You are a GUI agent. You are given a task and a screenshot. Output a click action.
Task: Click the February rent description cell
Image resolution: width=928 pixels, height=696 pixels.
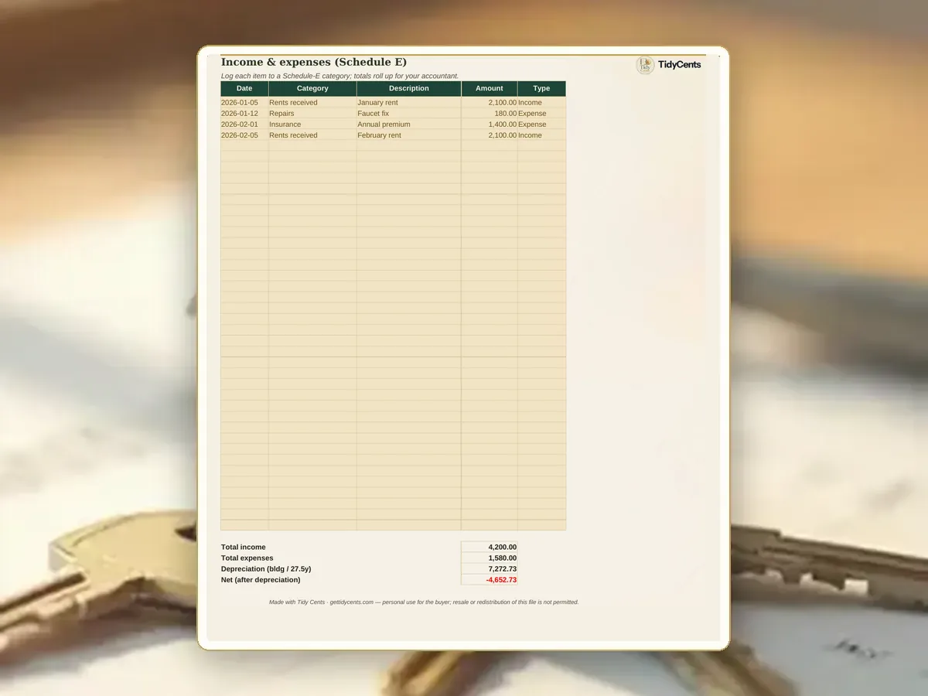409,135
